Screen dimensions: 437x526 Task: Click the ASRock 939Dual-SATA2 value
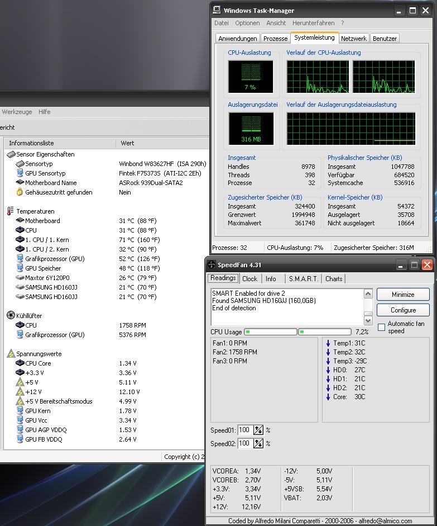(151, 183)
